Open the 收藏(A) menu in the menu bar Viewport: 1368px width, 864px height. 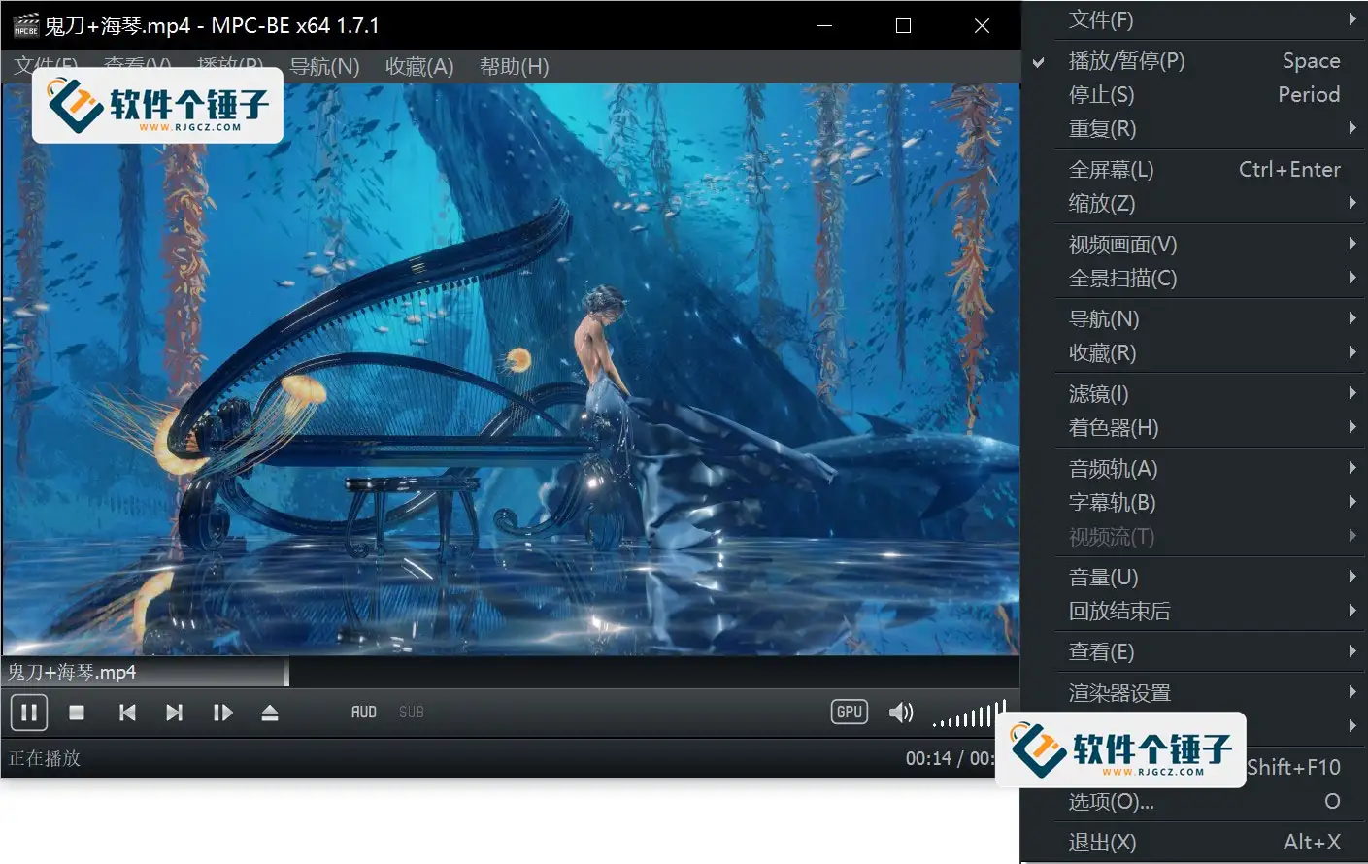419,67
